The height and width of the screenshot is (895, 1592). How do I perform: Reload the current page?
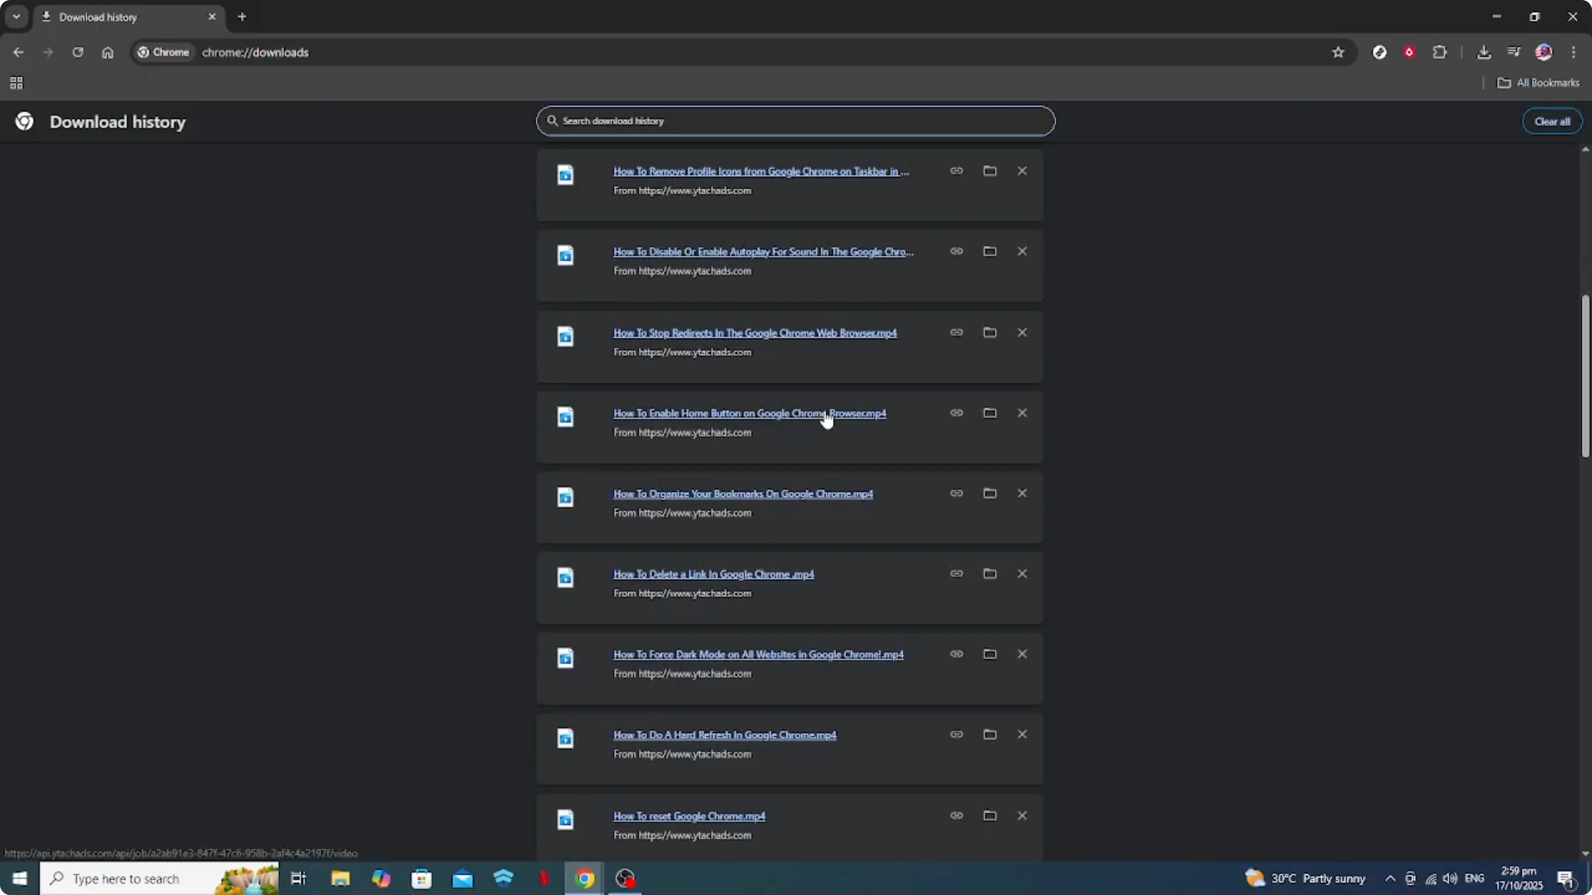[x=78, y=52]
